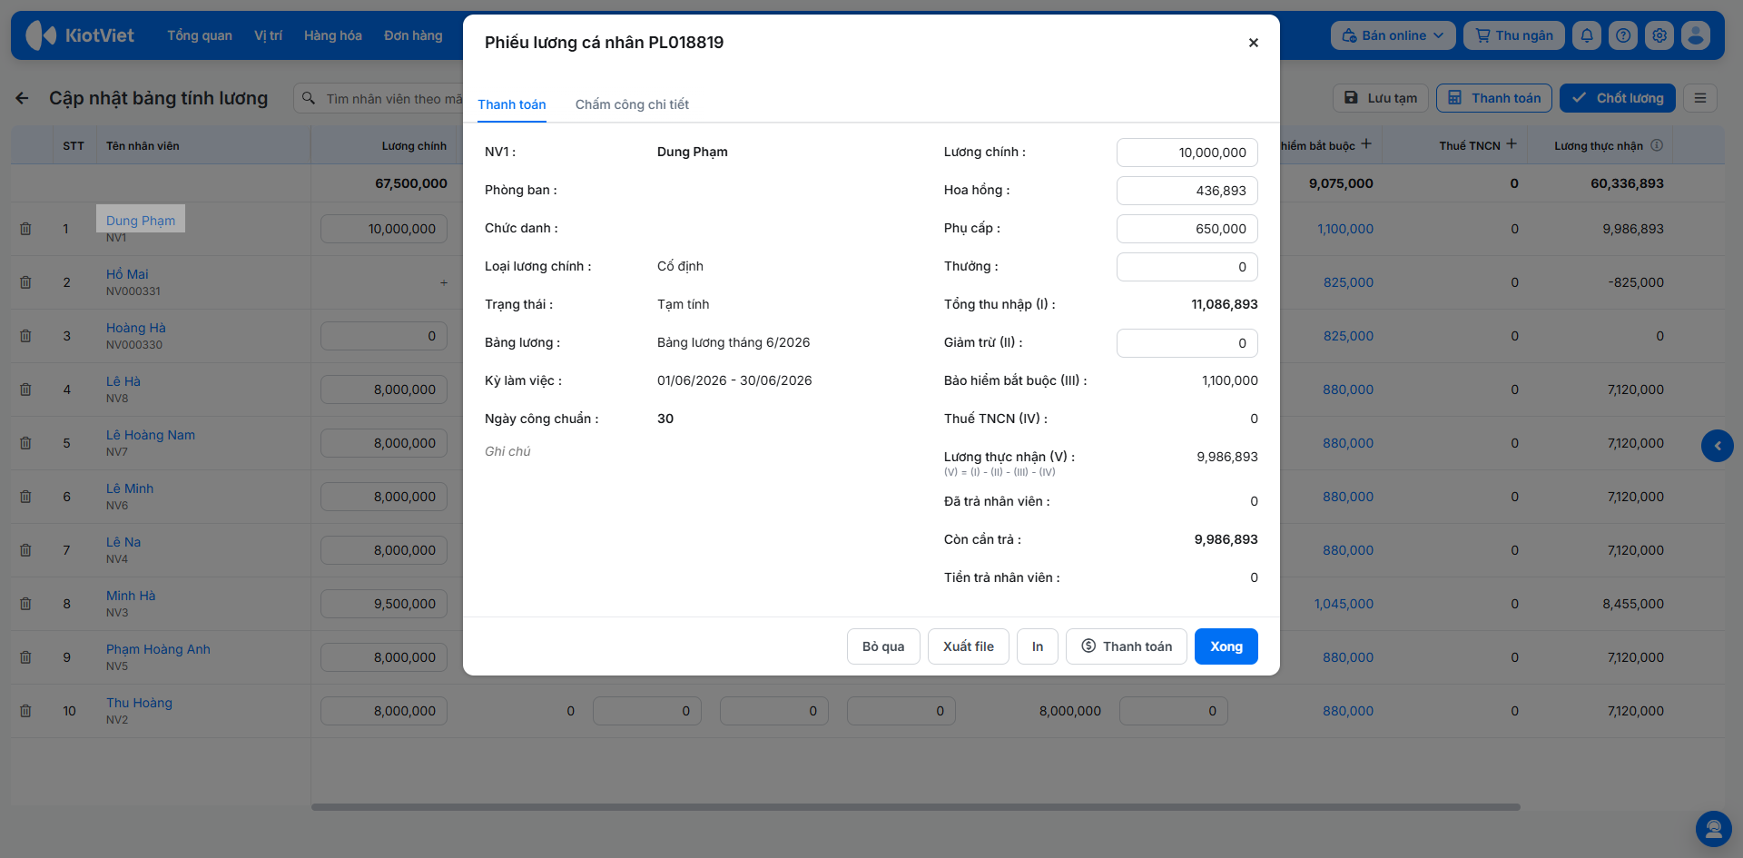This screenshot has height=858, width=1743.
Task: Click the Ghi chú note field
Action: coord(508,451)
